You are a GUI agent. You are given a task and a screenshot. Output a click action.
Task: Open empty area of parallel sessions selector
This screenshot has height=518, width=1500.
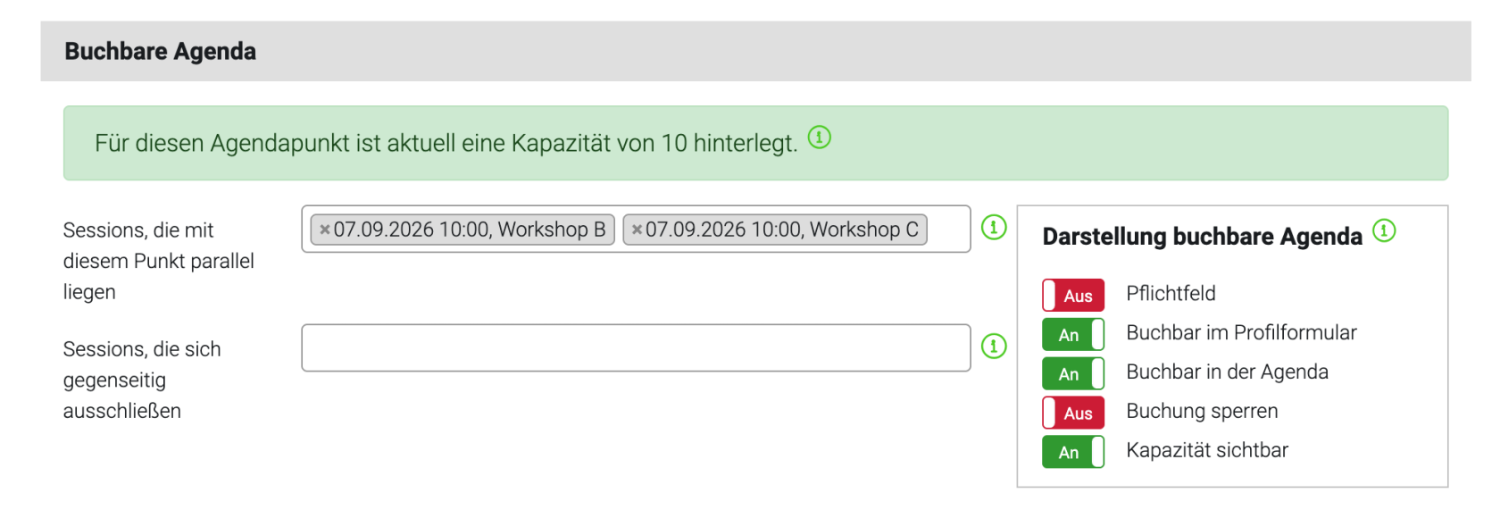(x=948, y=230)
